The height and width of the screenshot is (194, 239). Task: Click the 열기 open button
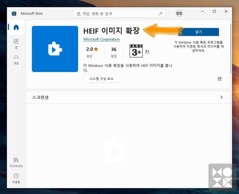198,32
